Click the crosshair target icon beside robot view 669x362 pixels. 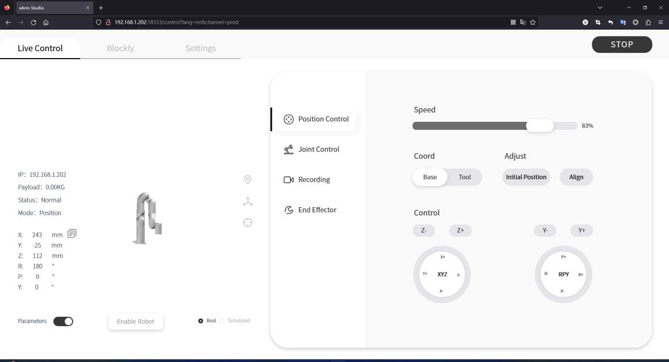tap(248, 223)
